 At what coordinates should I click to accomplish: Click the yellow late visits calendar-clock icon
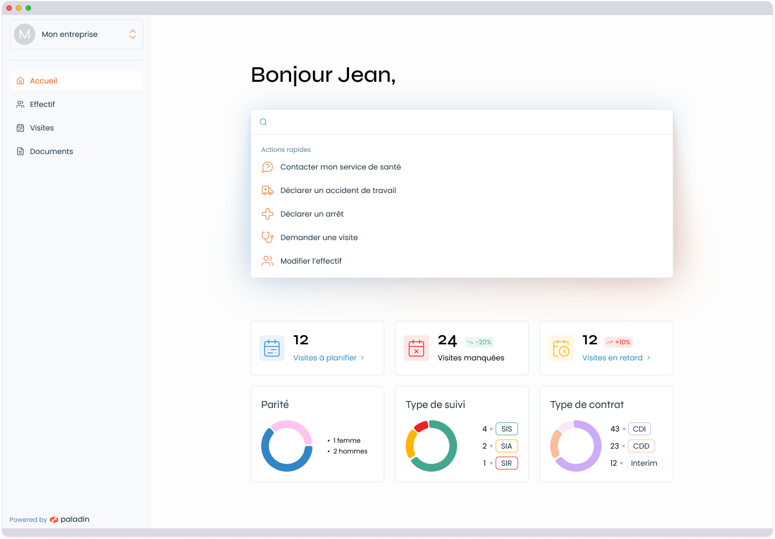(561, 348)
